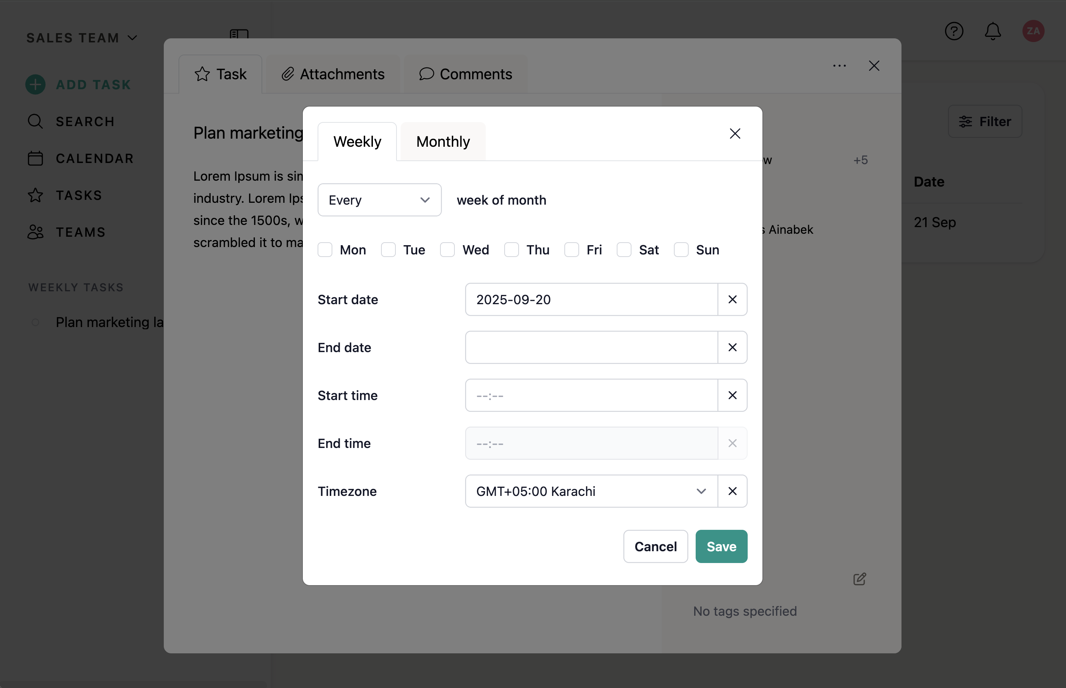
Task: Select the Weekly tab
Action: (357, 142)
